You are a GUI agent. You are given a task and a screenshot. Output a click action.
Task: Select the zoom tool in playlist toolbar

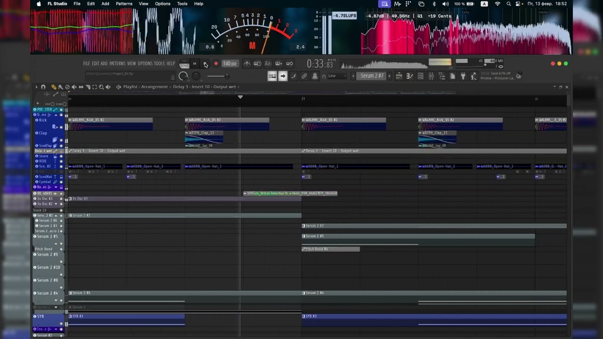(101, 87)
